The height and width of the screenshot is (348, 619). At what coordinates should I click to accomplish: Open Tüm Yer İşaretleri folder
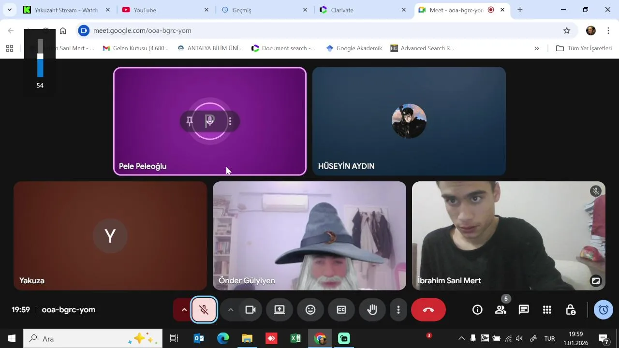(584, 48)
